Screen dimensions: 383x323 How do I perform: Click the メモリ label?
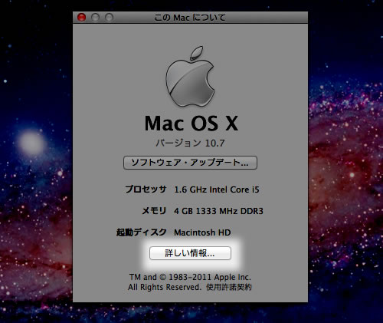click(154, 211)
